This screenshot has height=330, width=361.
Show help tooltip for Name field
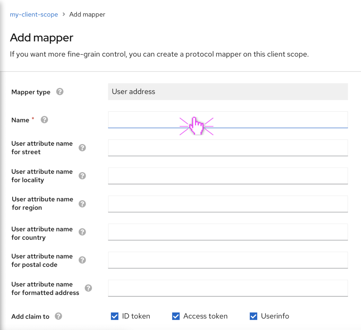(44, 120)
